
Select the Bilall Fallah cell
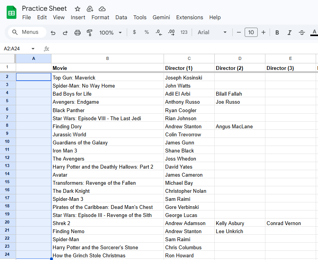(x=240, y=93)
